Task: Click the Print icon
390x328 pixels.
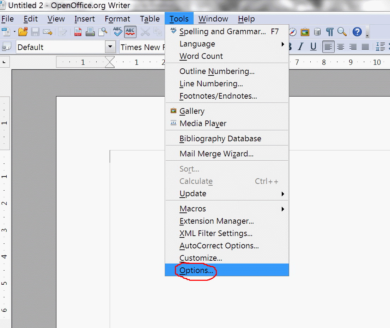Action: pos(90,32)
